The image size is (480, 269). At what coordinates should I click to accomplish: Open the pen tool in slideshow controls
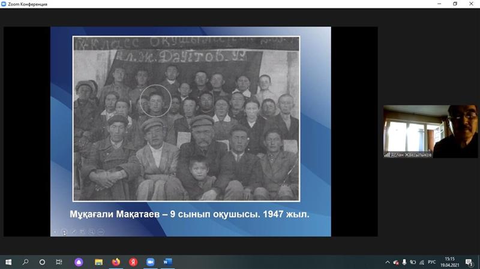pyautogui.click(x=74, y=231)
